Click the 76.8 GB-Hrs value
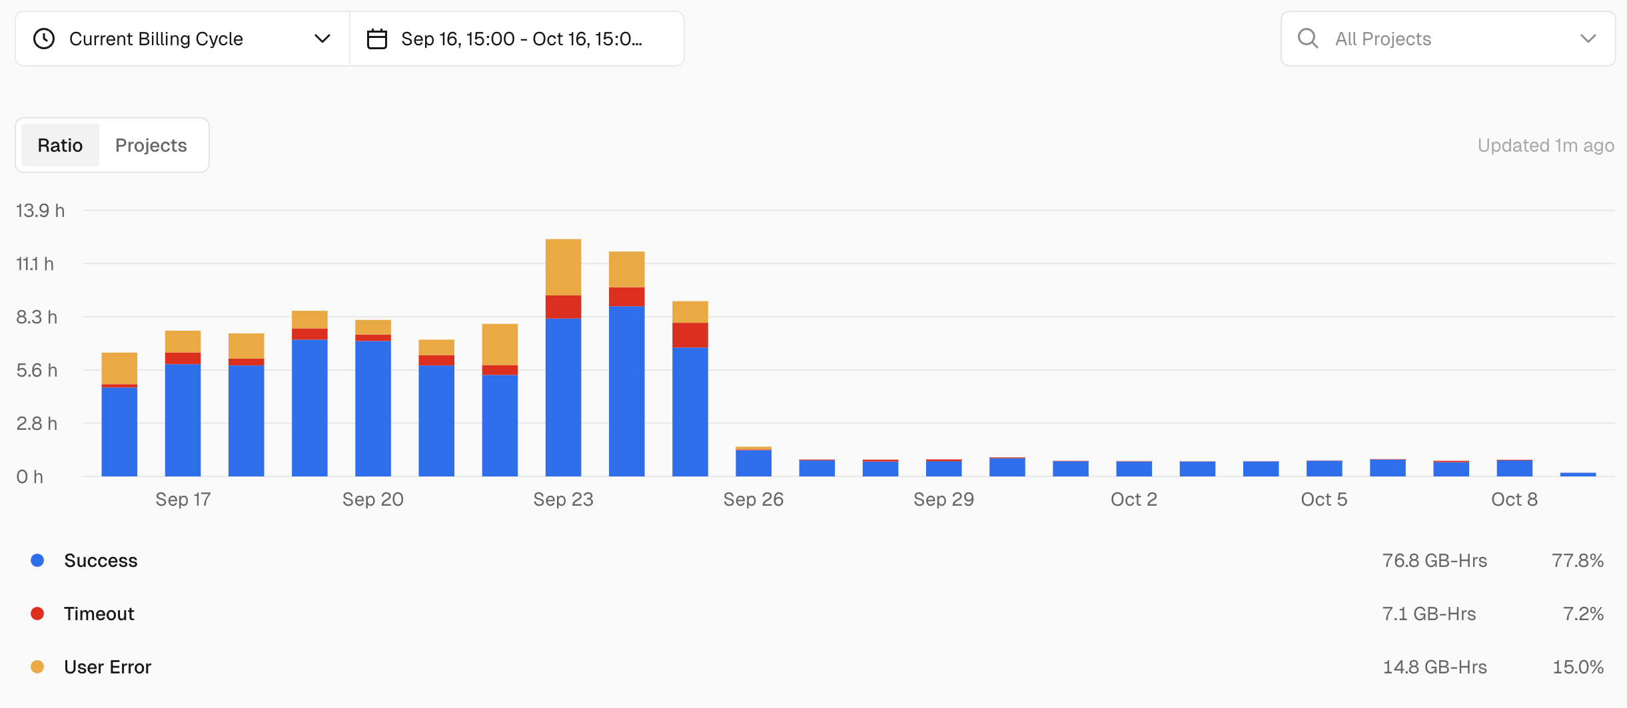The image size is (1627, 708). [x=1434, y=560]
